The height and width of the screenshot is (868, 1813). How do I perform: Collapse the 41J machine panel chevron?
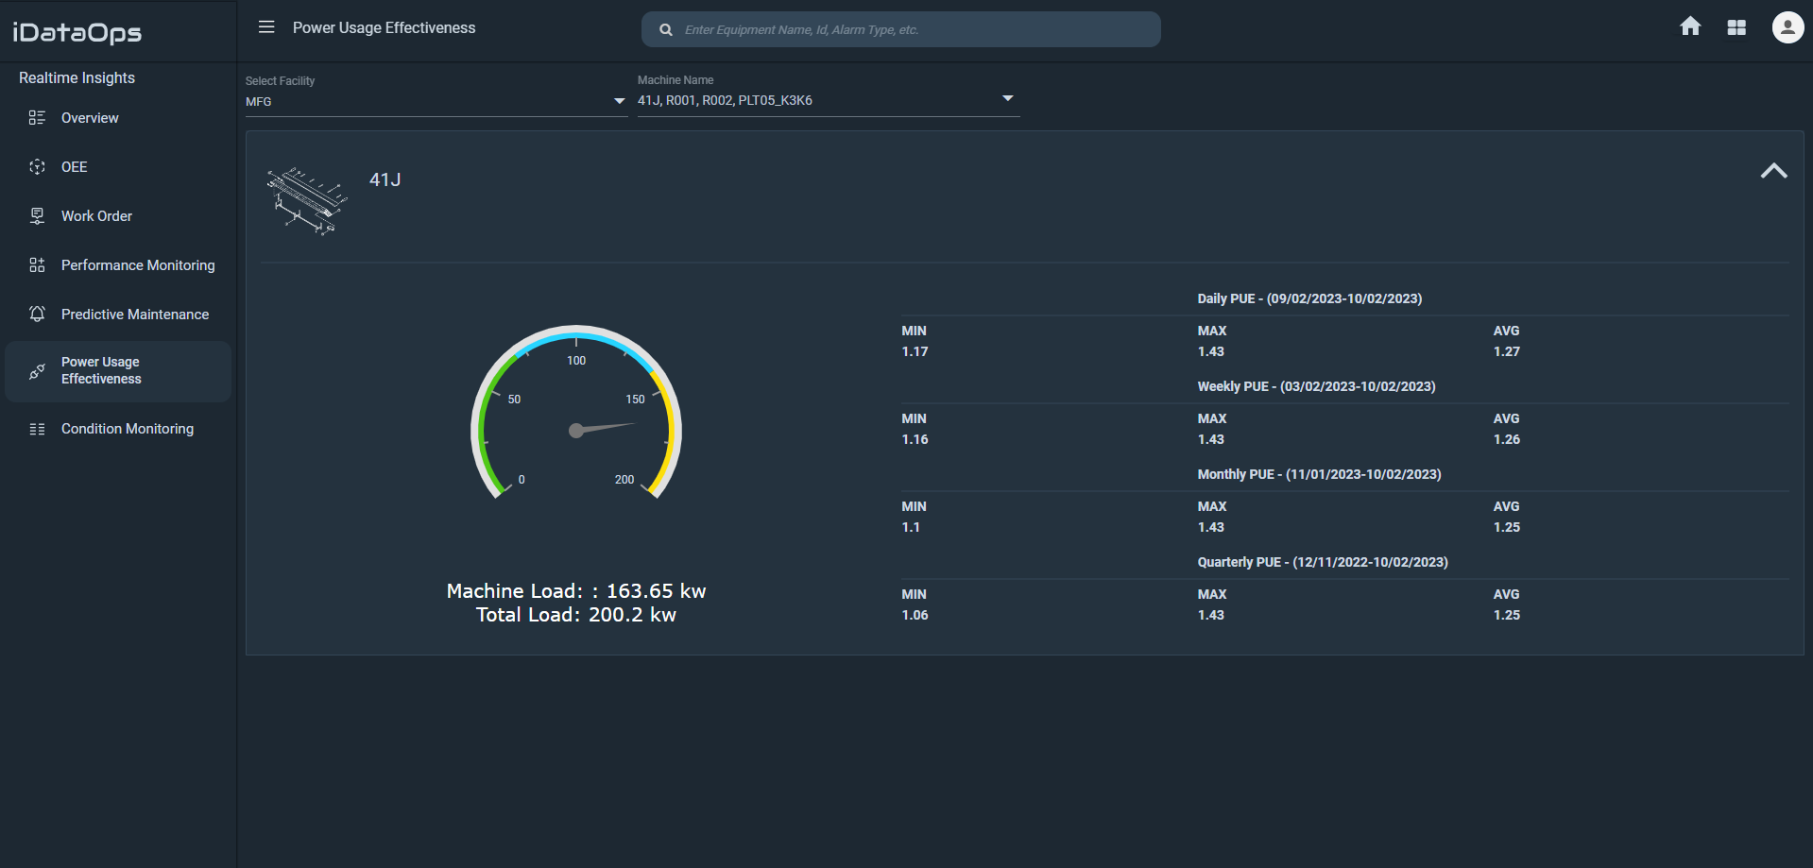click(x=1774, y=170)
